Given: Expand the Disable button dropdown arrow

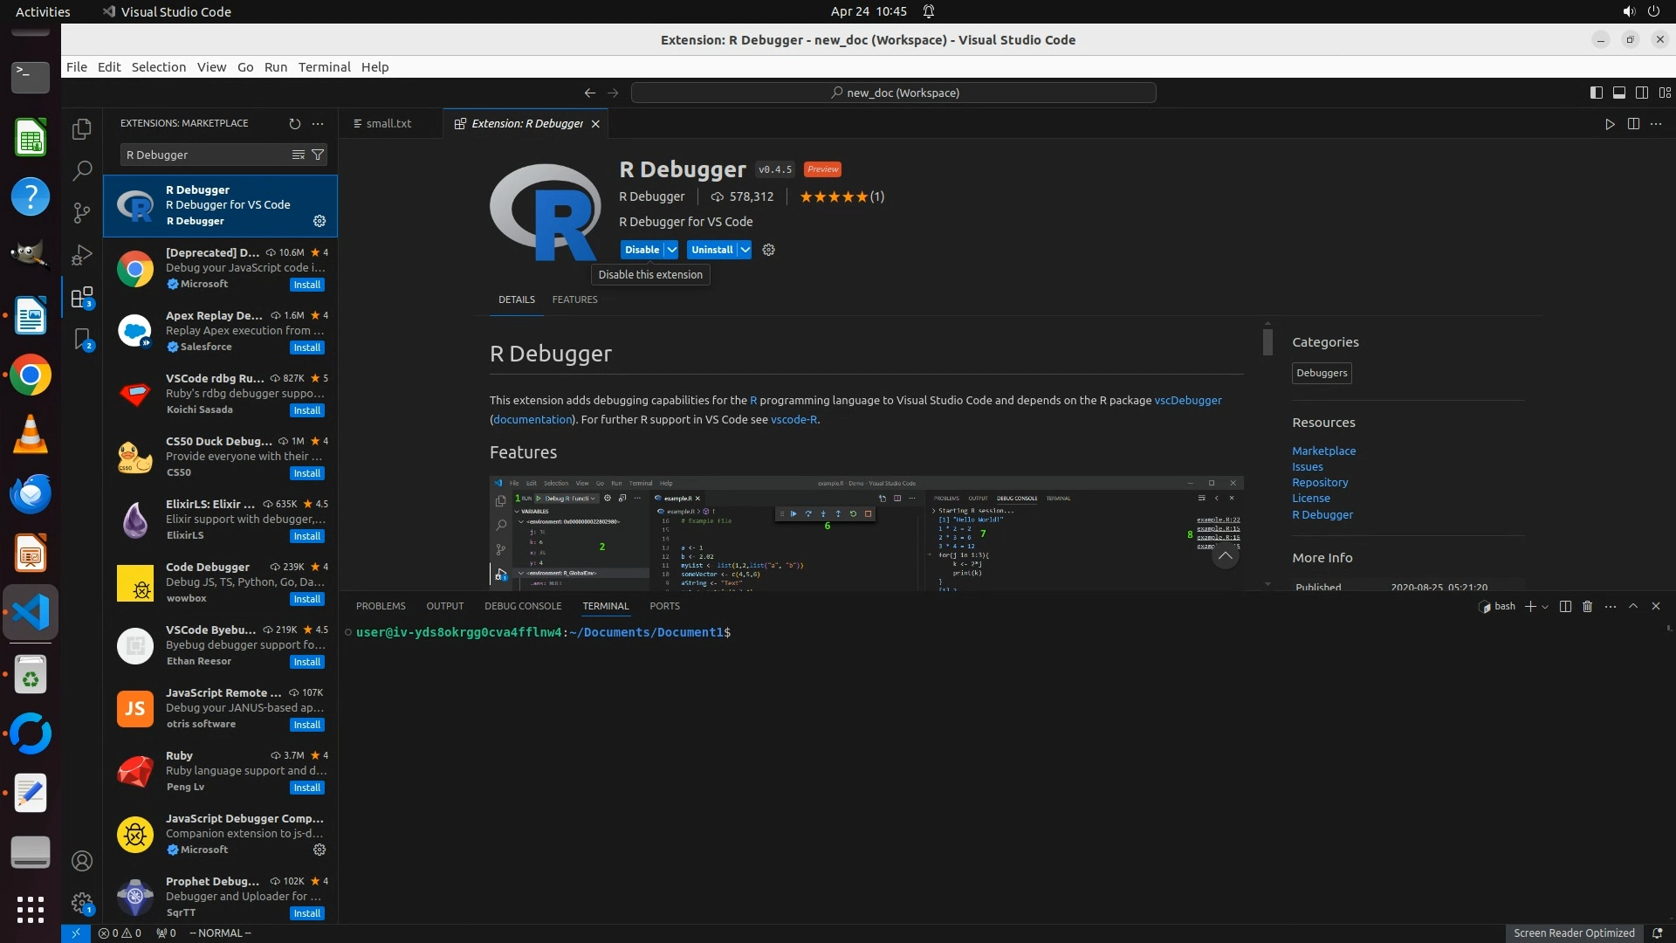Looking at the screenshot, I should point(672,250).
